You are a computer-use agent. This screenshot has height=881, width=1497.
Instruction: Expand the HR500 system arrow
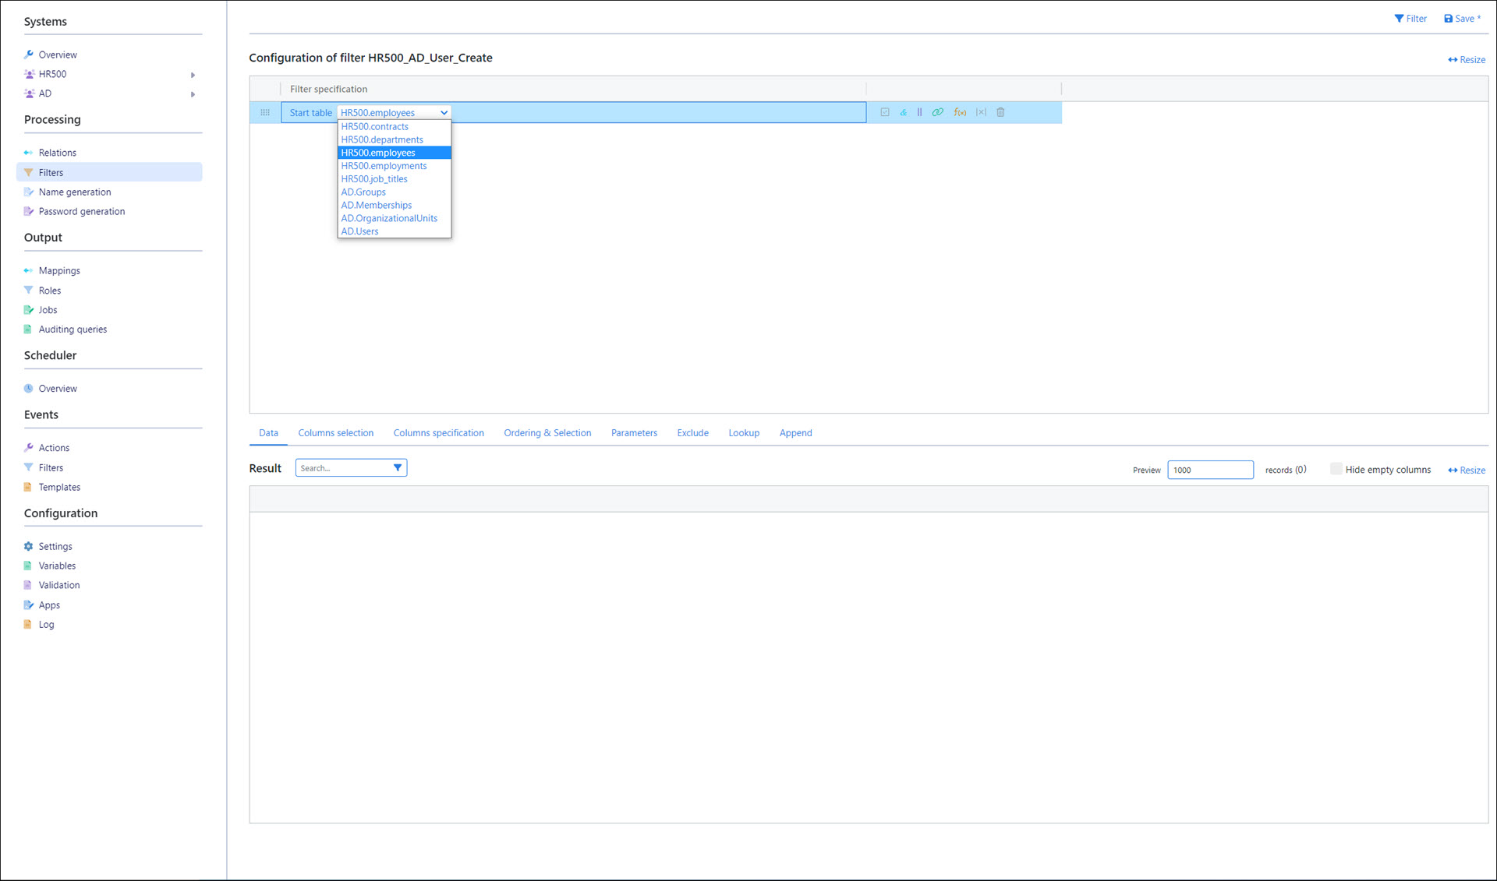193,75
